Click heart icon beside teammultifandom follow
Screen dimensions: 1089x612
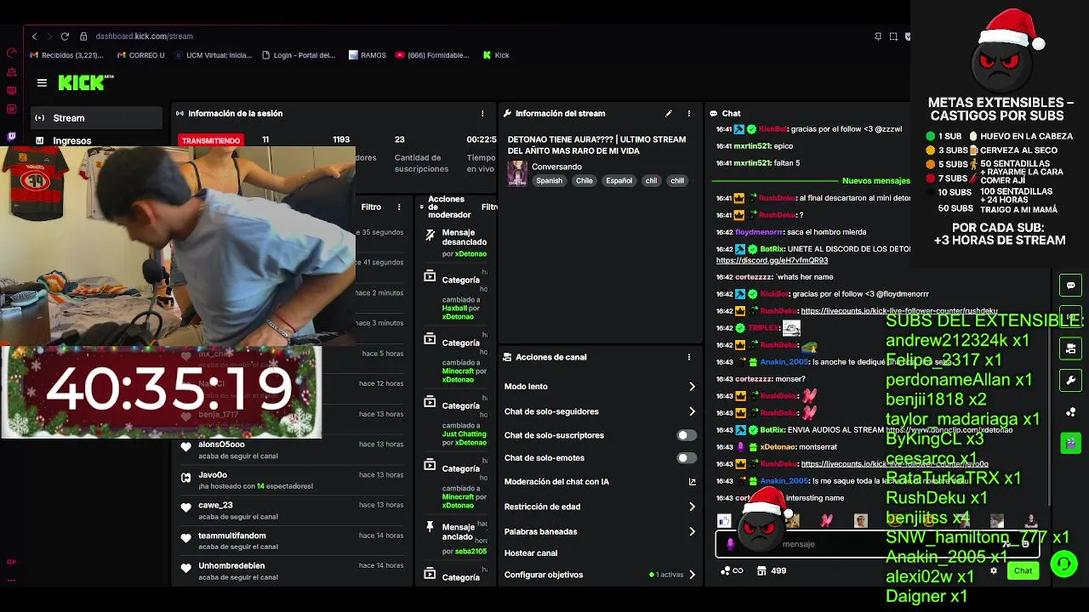185,538
